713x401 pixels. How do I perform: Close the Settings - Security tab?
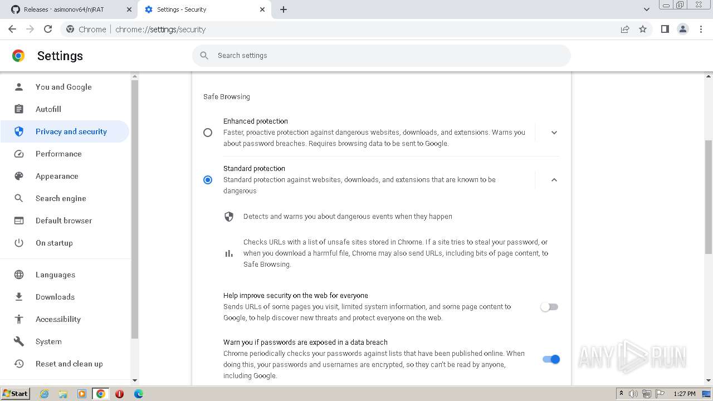tap(262, 9)
